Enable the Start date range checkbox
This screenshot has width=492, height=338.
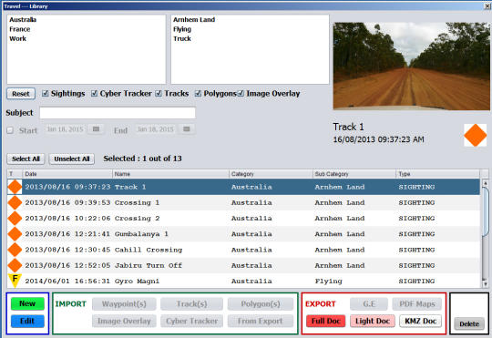(10, 130)
